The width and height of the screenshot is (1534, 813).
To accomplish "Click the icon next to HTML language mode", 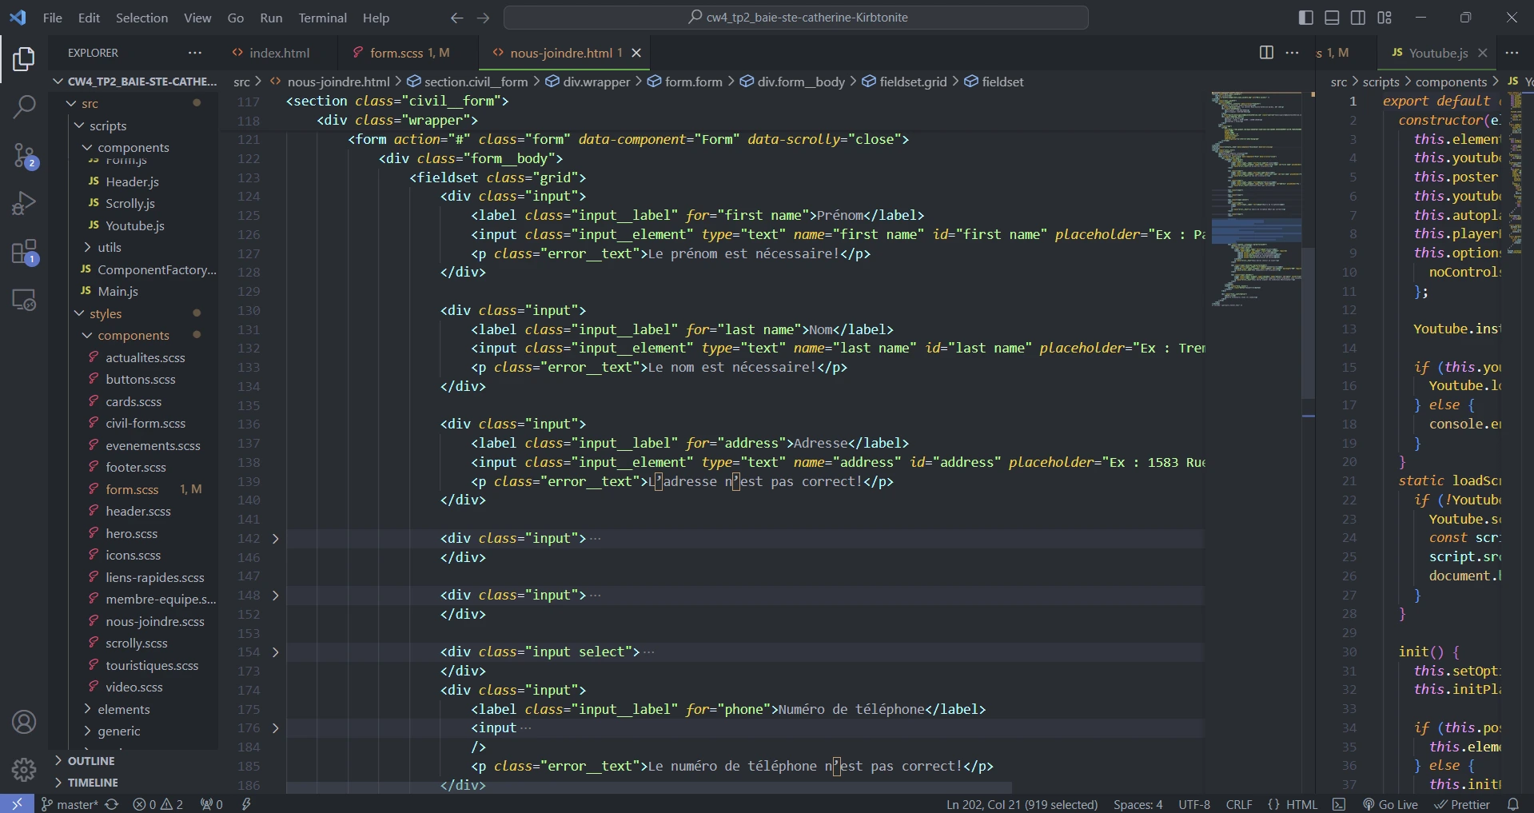I will click(1339, 804).
